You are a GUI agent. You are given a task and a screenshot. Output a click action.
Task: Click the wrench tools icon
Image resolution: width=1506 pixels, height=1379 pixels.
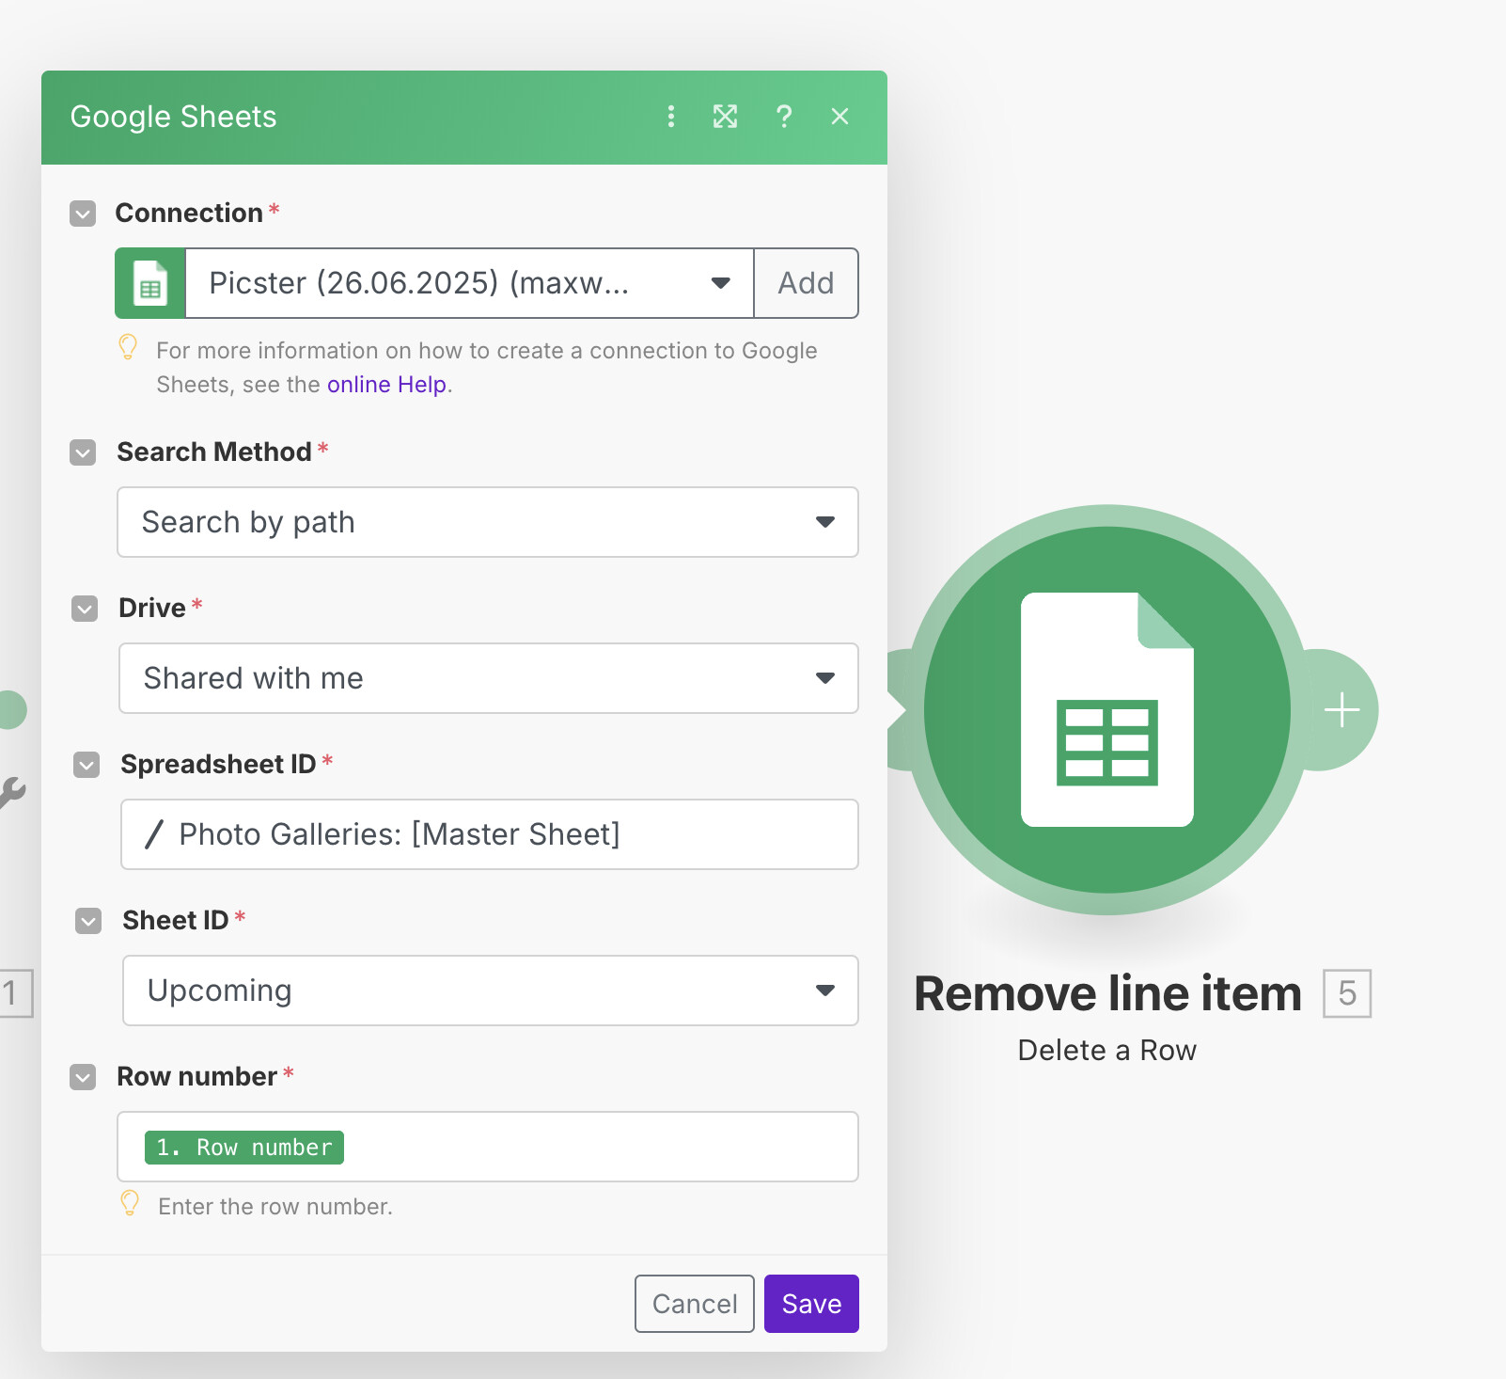(x=11, y=793)
